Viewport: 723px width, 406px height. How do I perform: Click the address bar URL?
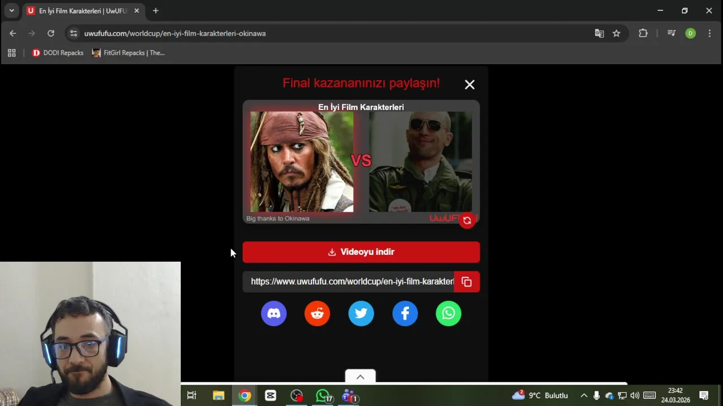pyautogui.click(x=175, y=33)
